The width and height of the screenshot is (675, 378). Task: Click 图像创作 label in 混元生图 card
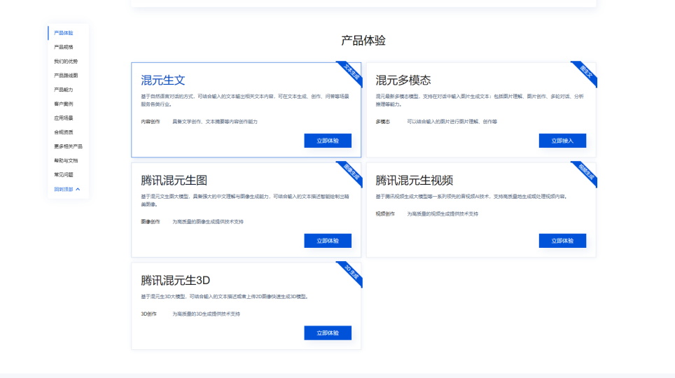coord(151,222)
